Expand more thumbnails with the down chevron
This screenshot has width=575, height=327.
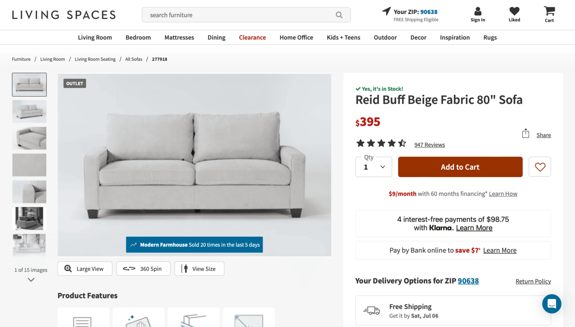(x=31, y=279)
